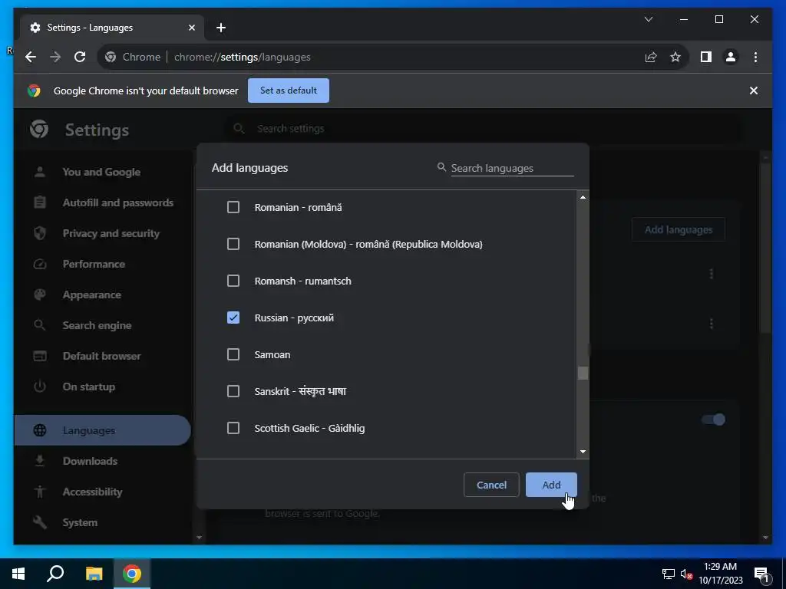Close the Settings - Languages tab
The width and height of the screenshot is (786, 589).
point(191,28)
